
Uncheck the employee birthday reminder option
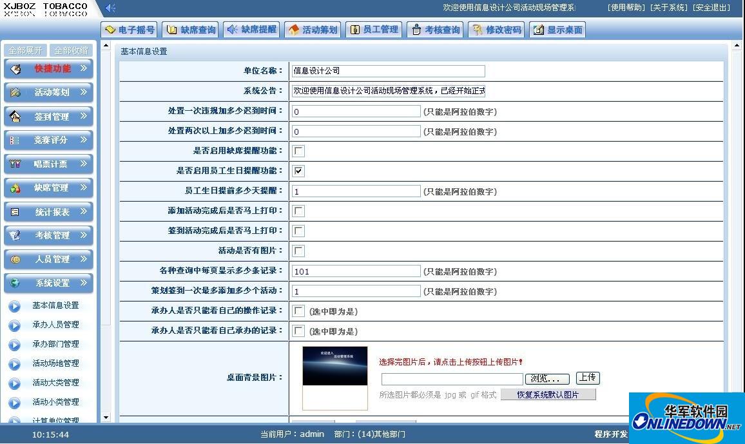tap(298, 171)
